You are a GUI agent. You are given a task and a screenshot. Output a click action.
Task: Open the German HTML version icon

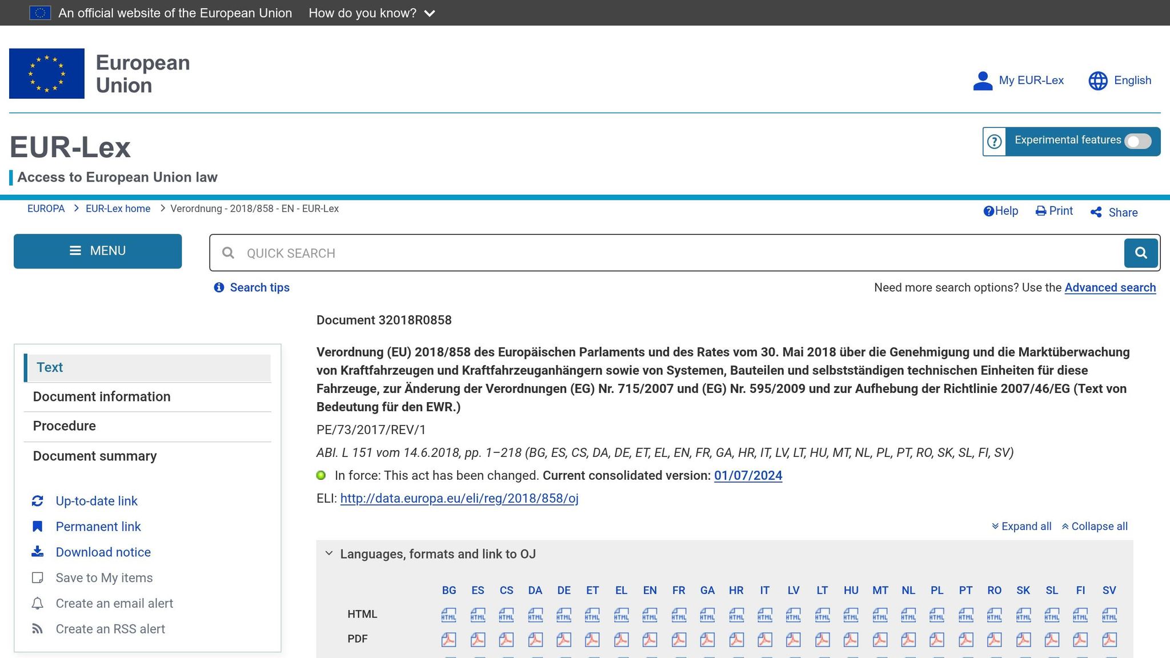[x=563, y=615]
